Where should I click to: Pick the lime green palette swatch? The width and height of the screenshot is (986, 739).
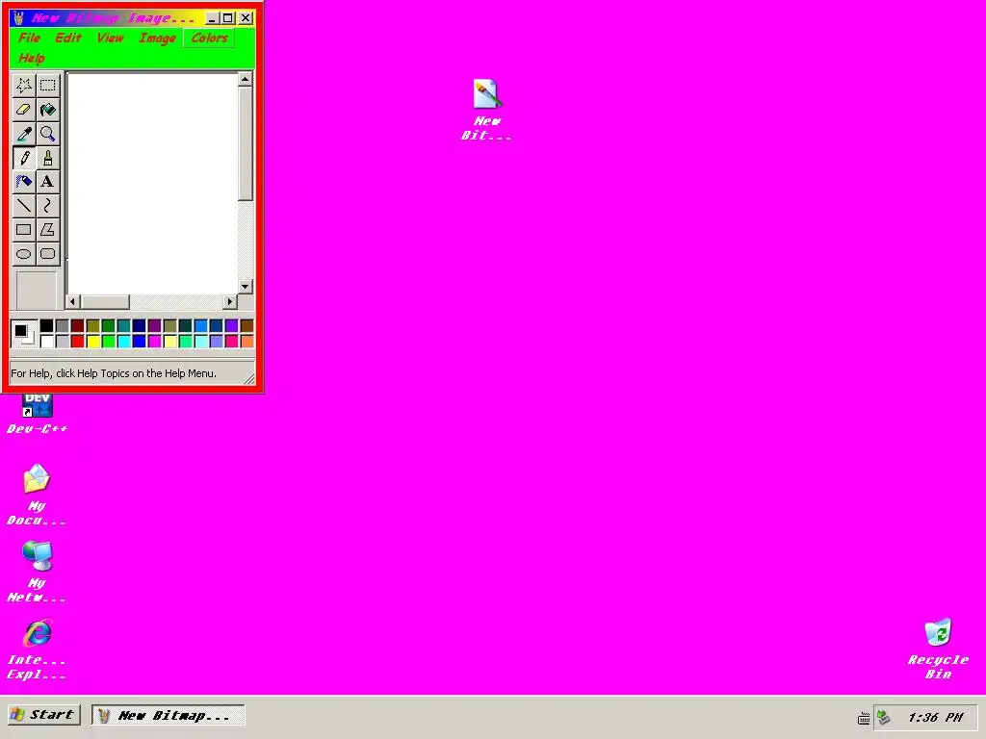108,342
